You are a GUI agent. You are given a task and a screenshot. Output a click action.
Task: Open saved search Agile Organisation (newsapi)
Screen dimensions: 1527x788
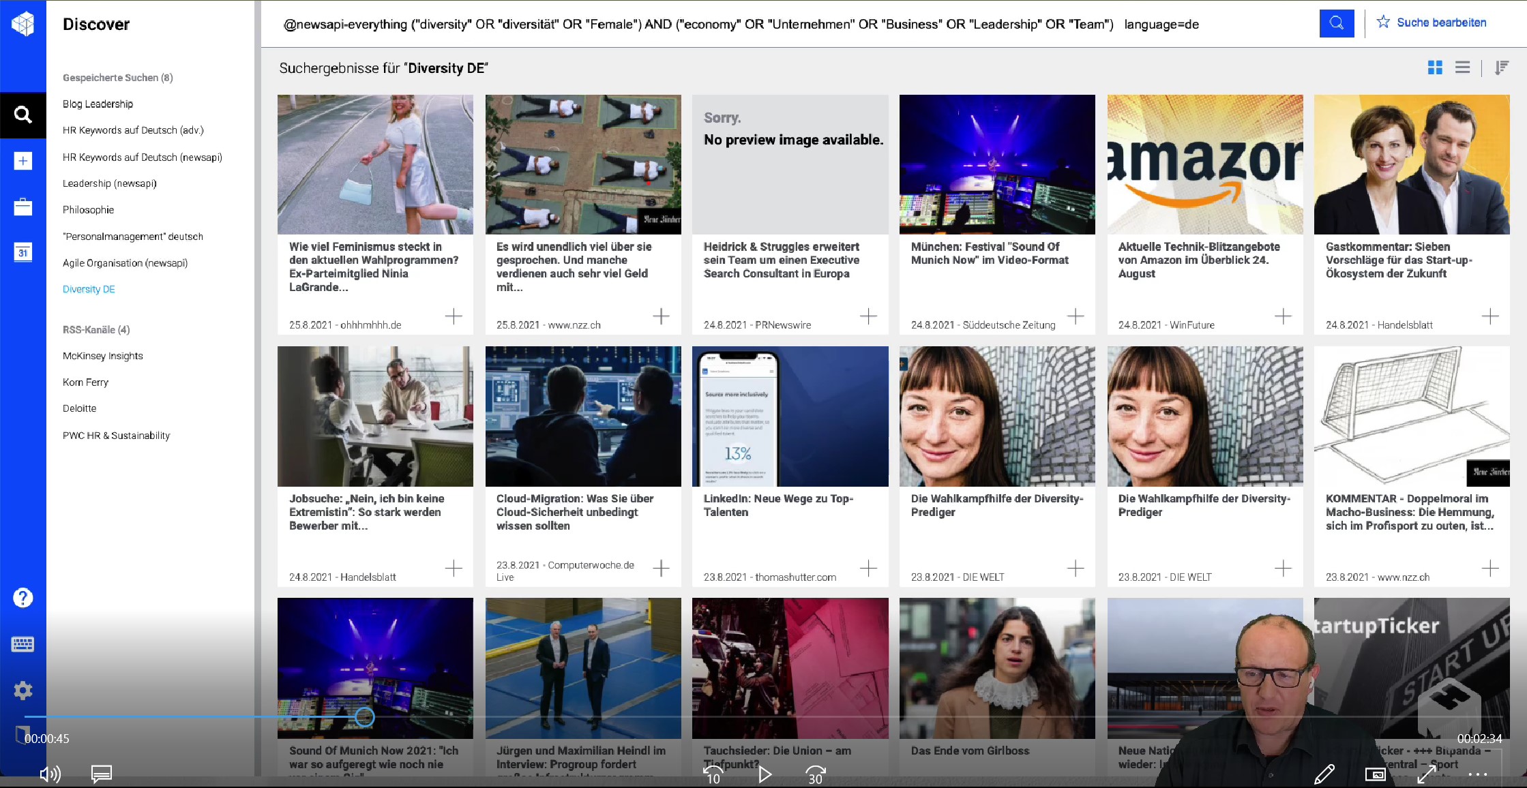point(125,263)
